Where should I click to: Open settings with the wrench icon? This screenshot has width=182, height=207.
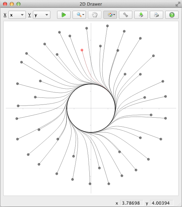click(x=126, y=15)
